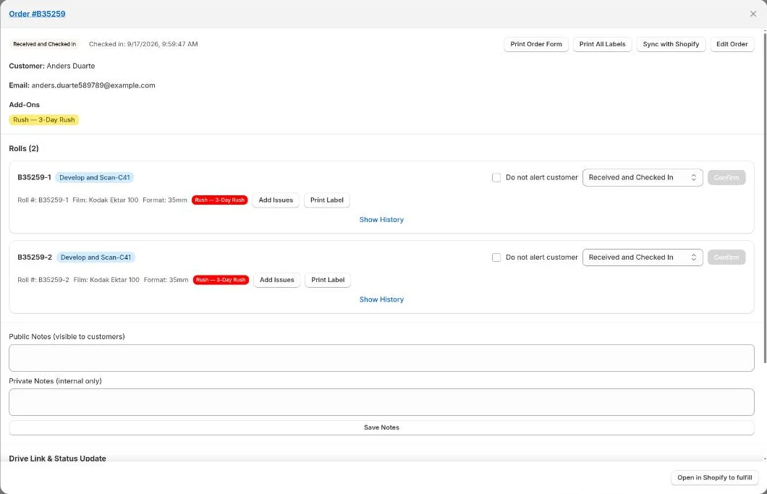The height and width of the screenshot is (494, 767).
Task: Add Issues to roll B35259-1
Action: click(276, 200)
